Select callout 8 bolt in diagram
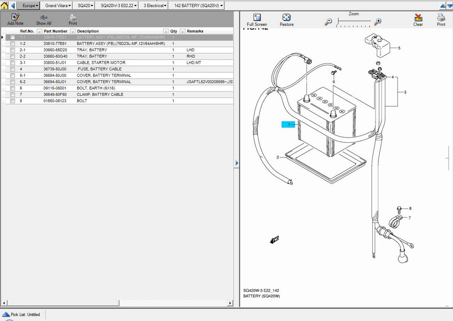This screenshot has width=453, height=321. [410, 208]
